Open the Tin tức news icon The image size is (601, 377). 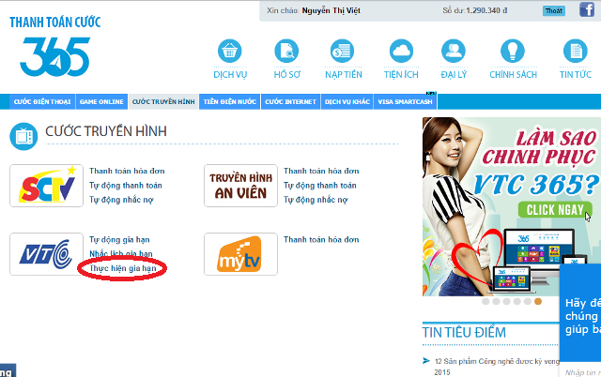pos(576,51)
